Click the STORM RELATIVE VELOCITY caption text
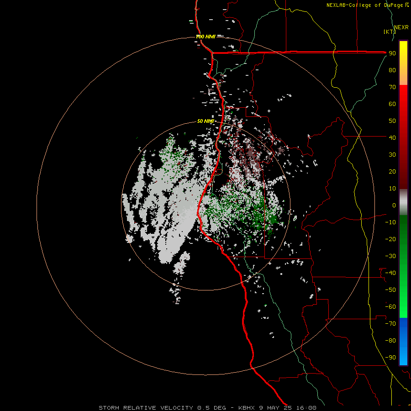Viewport: 411px width, 411px height. (x=146, y=408)
